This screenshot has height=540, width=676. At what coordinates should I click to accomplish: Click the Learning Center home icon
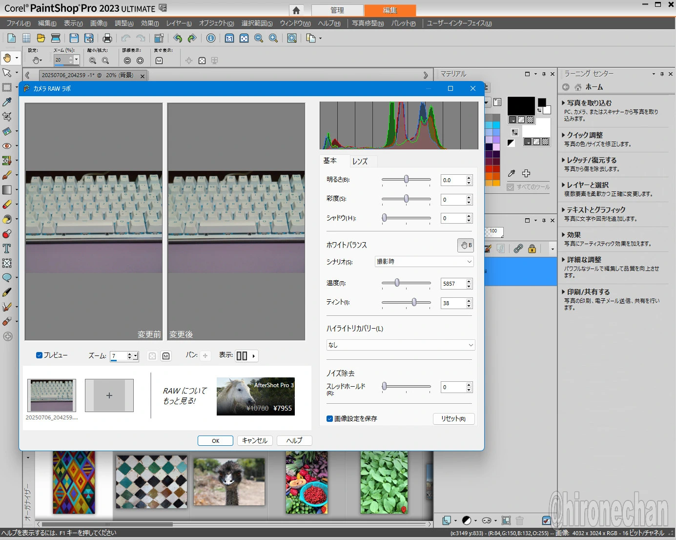[x=578, y=87]
